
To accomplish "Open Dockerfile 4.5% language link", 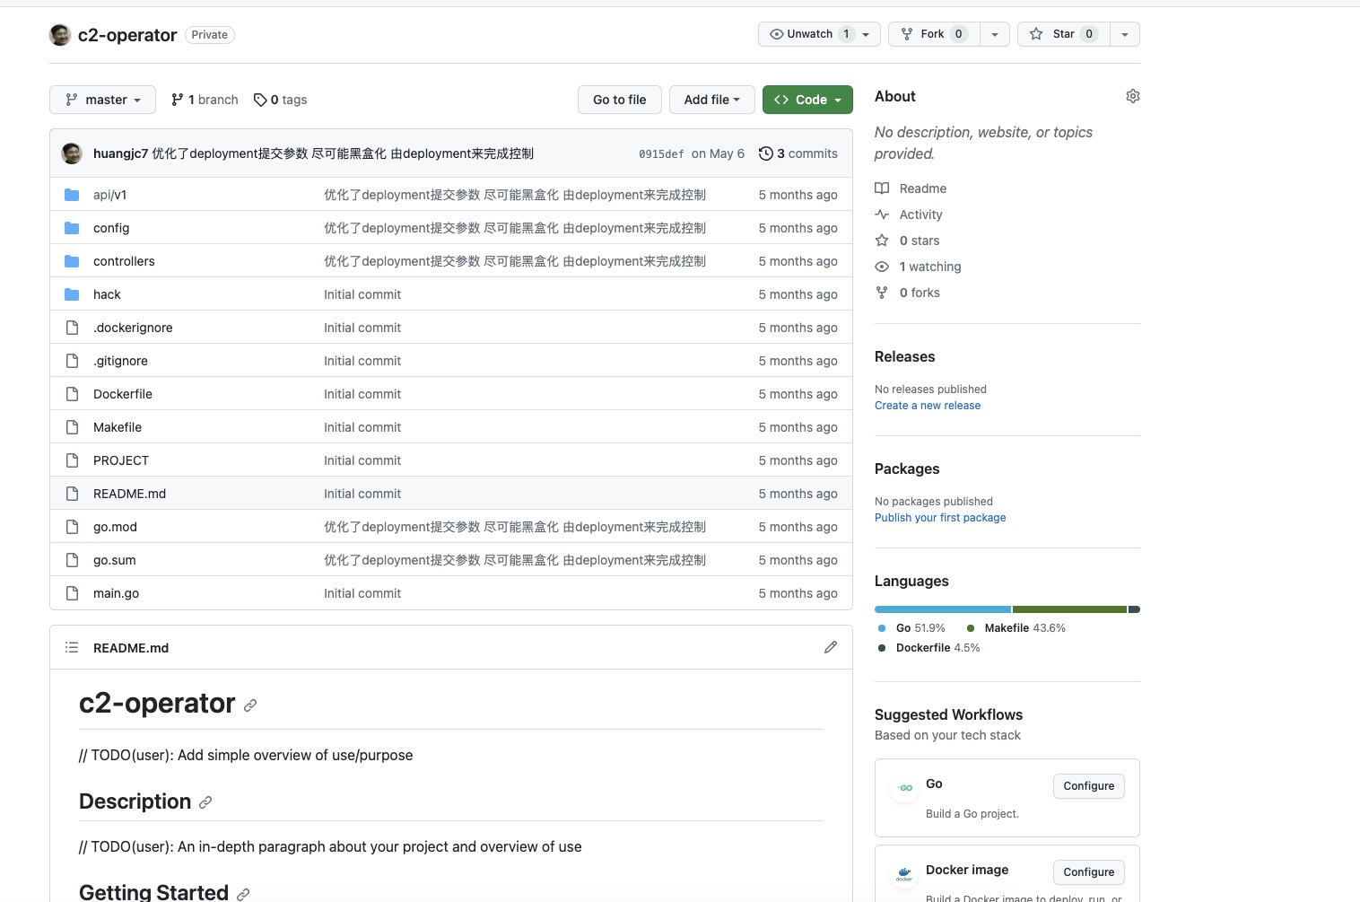I will pyautogui.click(x=928, y=648).
